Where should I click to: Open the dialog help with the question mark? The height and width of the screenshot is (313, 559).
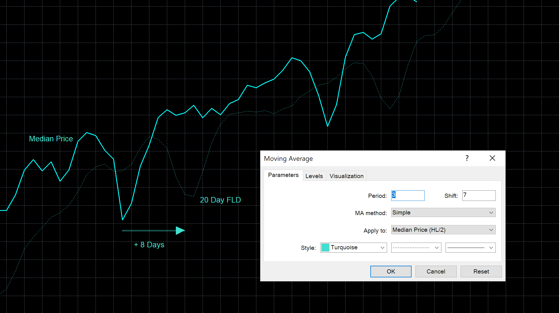point(467,158)
